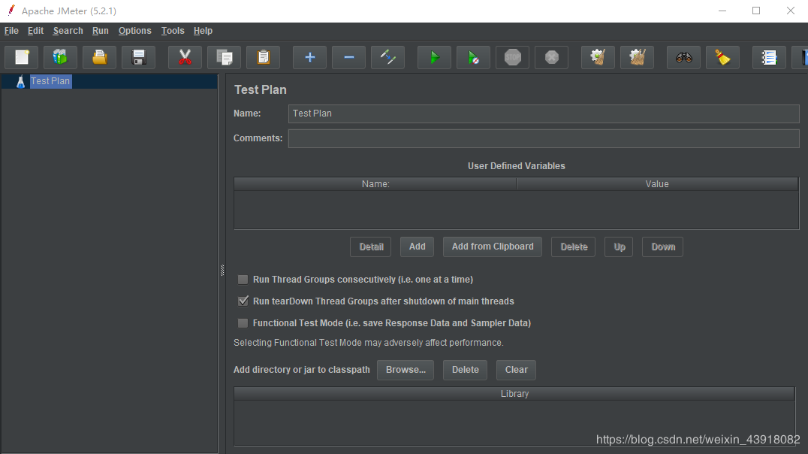Screen dimensions: 808x454
Task: Click the Save floppy disk icon
Action: (x=138, y=57)
